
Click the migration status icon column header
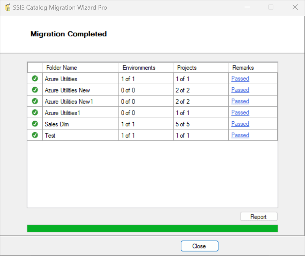[x=34, y=68]
